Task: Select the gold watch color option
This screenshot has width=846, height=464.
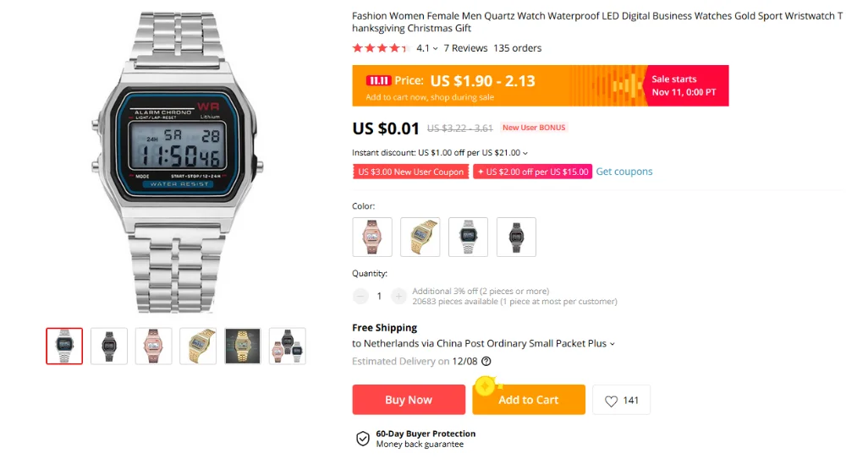Action: (x=420, y=237)
